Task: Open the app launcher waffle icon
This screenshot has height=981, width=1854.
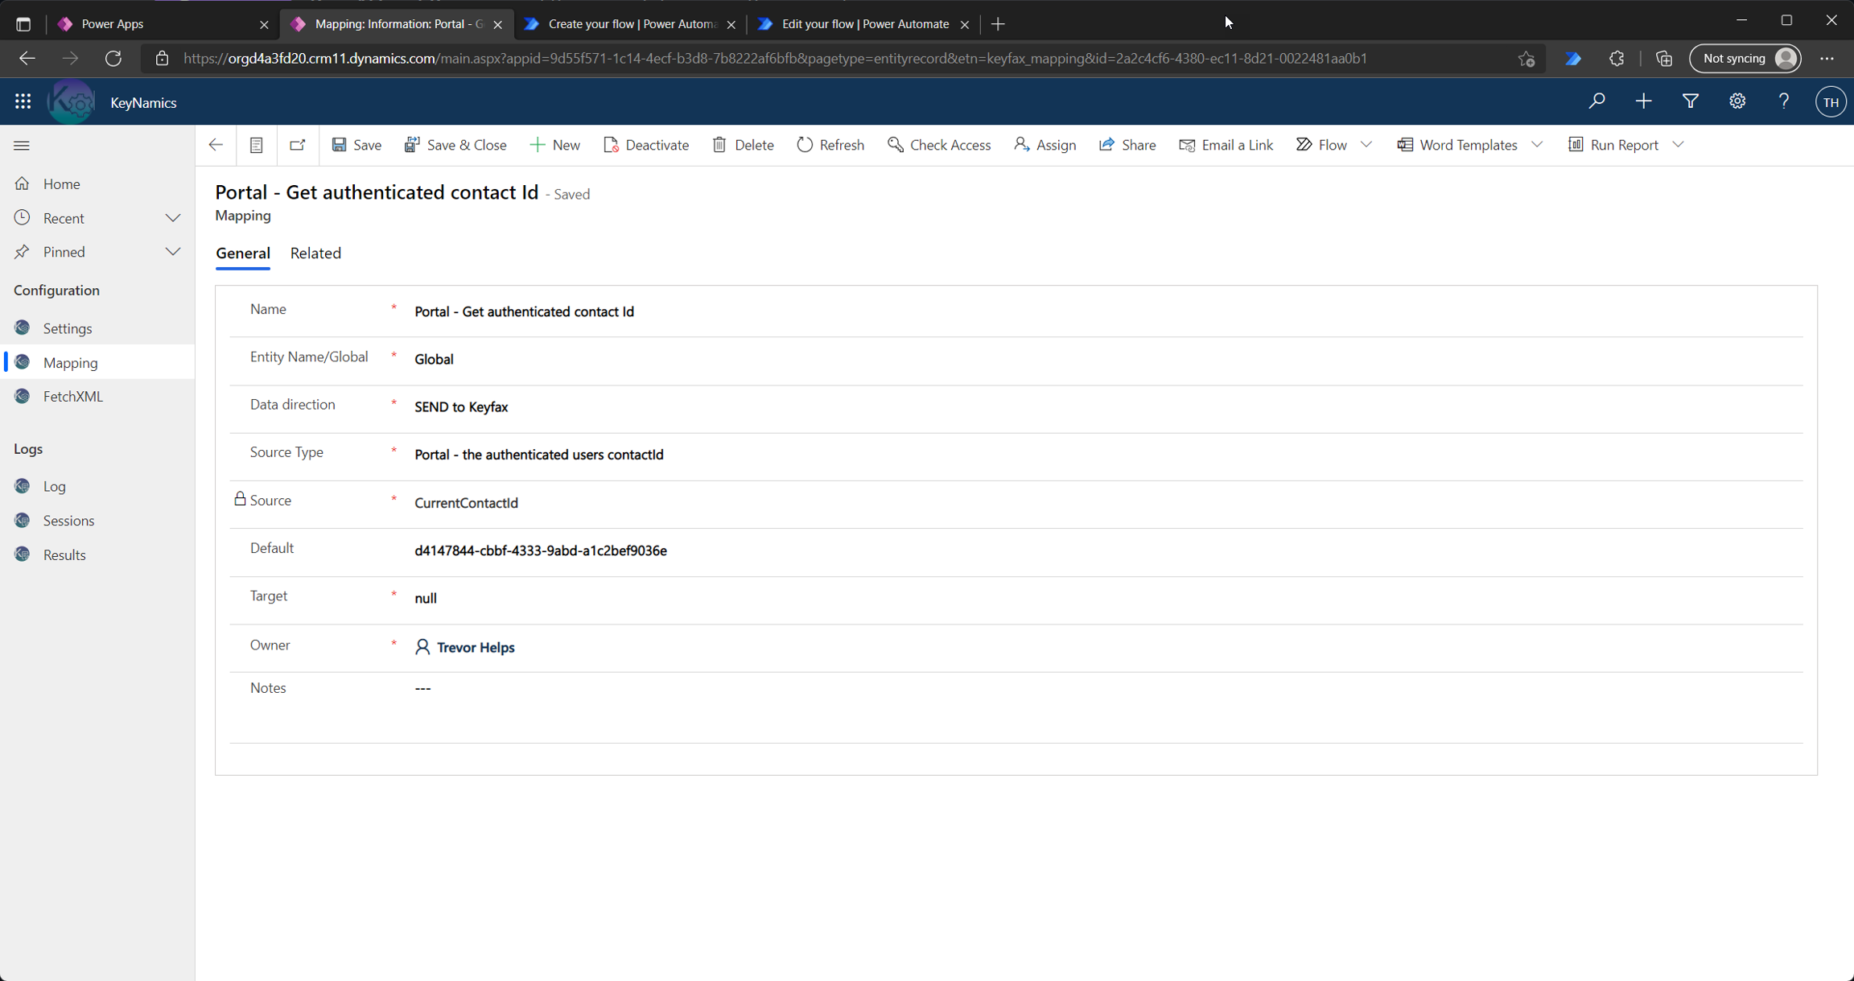Action: pos(23,101)
